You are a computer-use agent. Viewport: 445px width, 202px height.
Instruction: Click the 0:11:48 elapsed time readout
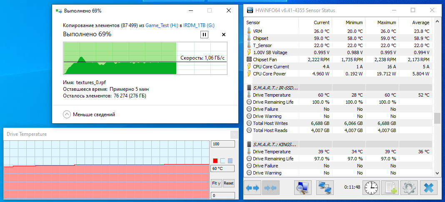[x=352, y=187]
